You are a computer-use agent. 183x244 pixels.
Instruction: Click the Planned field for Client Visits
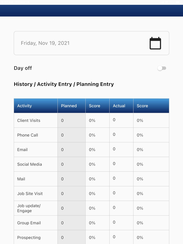pos(71,120)
